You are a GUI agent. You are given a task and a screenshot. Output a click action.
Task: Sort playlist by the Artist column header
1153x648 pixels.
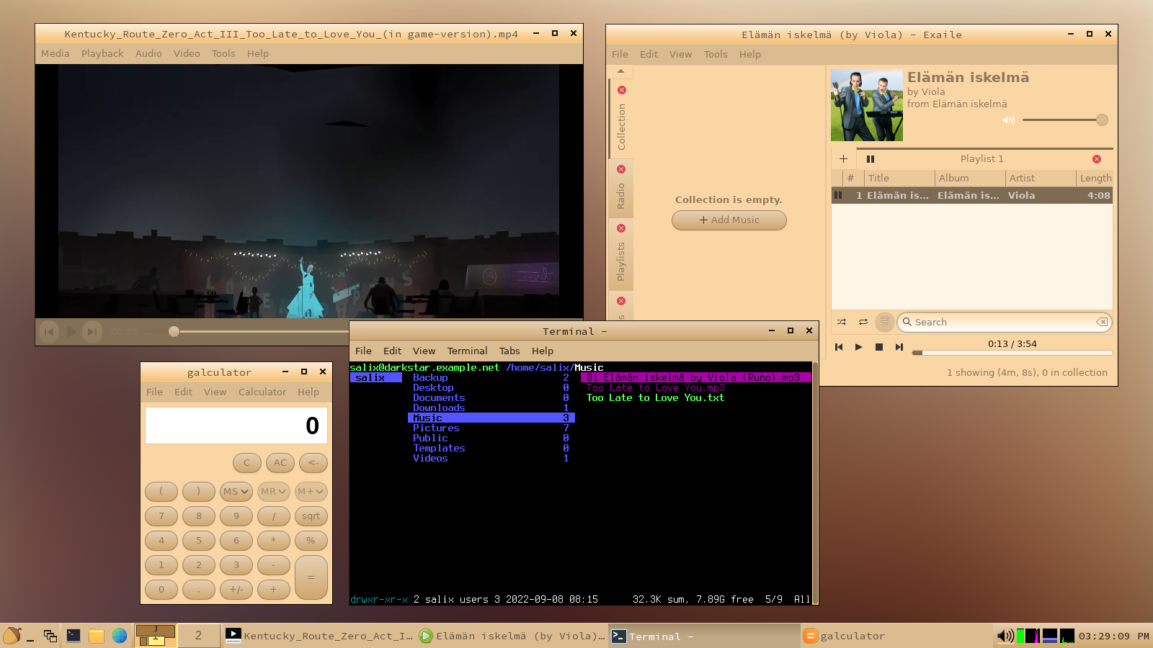coord(1040,178)
